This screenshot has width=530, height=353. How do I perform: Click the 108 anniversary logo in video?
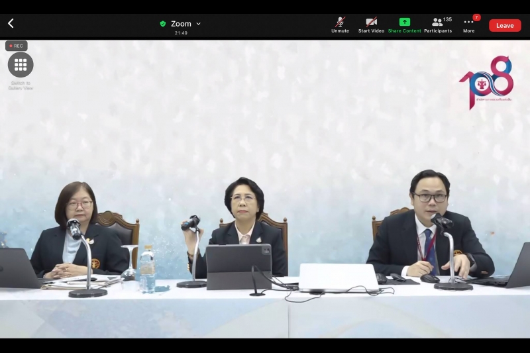487,82
